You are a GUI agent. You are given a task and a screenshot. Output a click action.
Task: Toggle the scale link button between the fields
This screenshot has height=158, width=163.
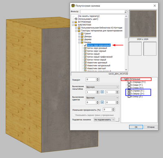pos(102,92)
